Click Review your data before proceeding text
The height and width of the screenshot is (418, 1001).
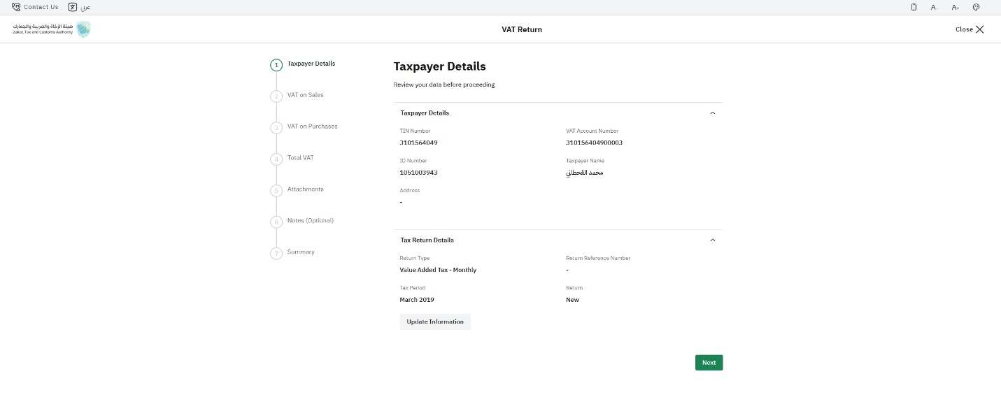click(x=444, y=85)
